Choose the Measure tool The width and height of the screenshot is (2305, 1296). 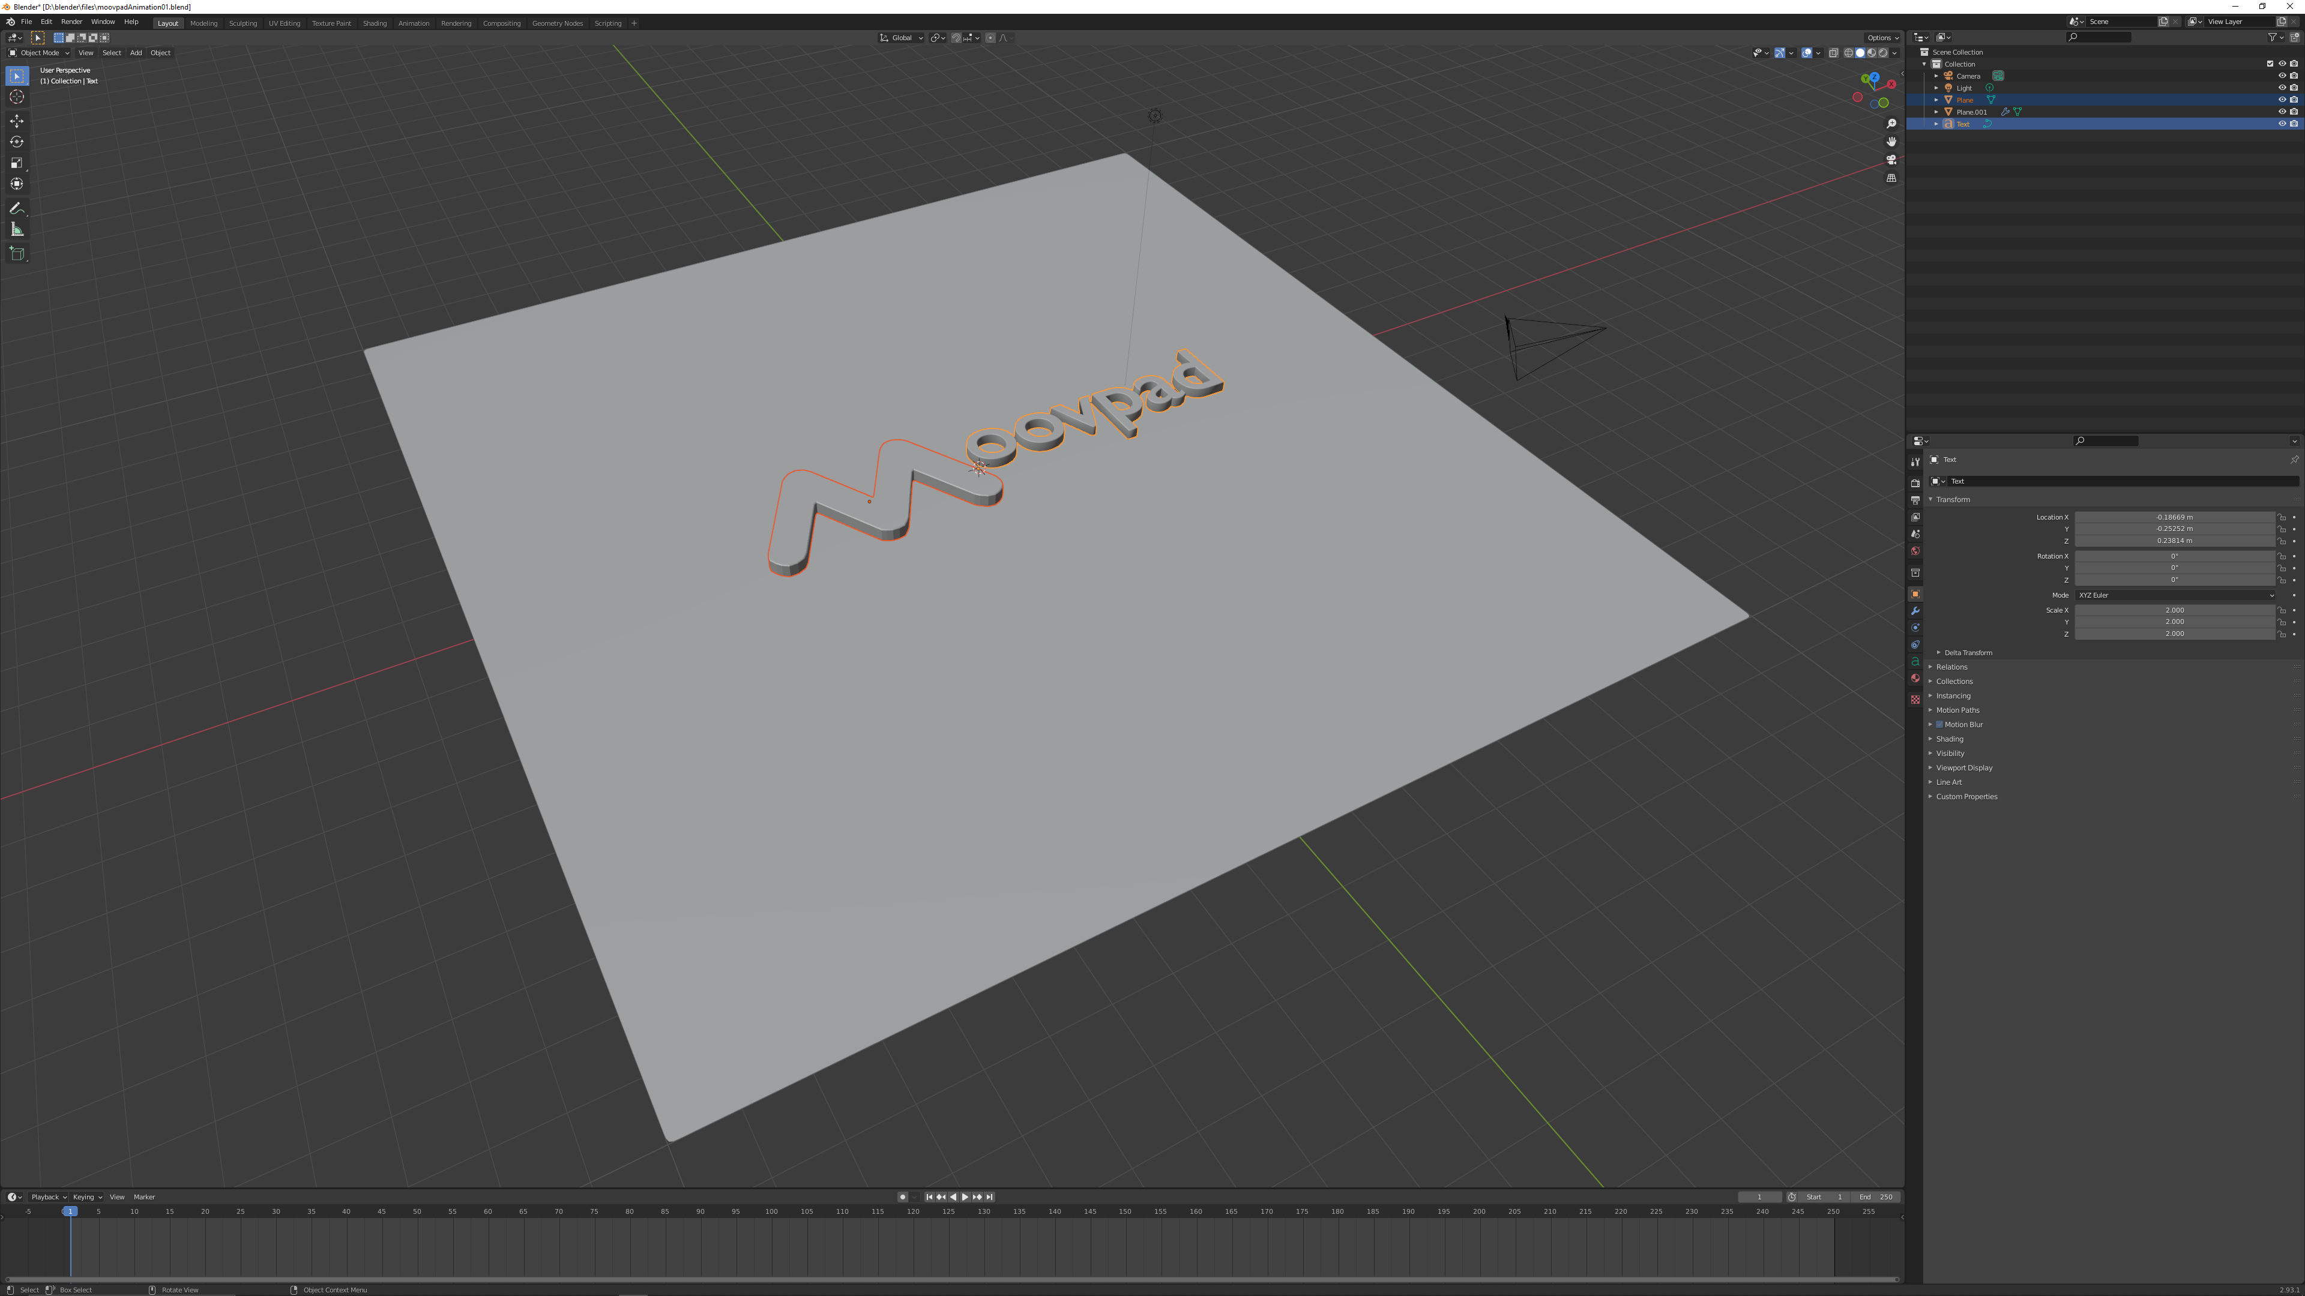(17, 230)
